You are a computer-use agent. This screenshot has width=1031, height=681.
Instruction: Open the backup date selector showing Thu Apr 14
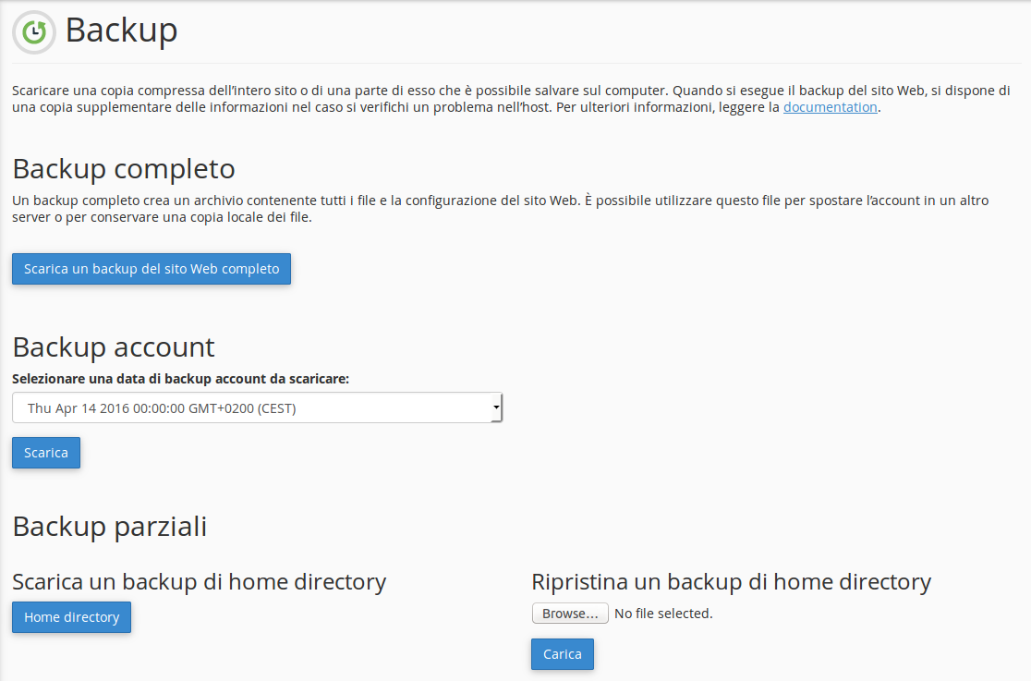coord(257,407)
